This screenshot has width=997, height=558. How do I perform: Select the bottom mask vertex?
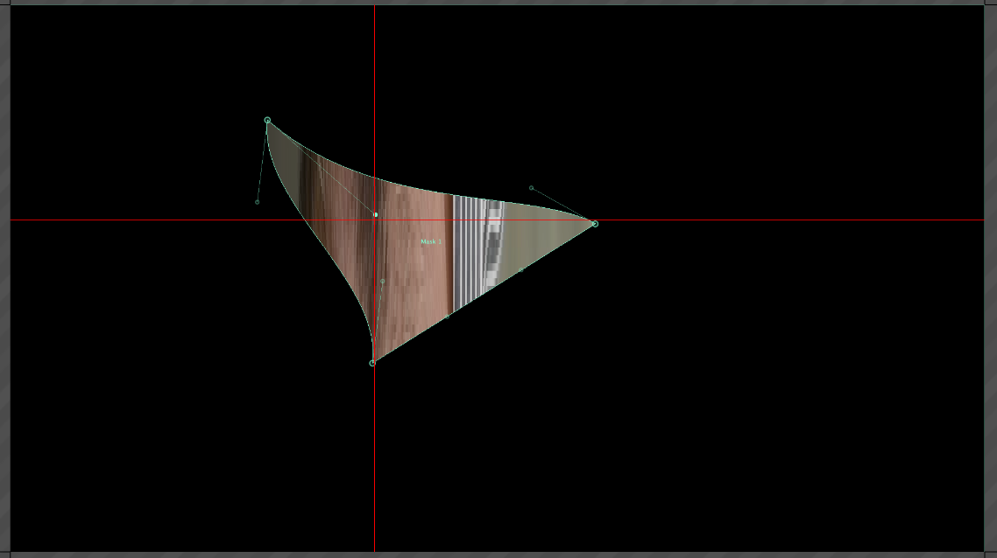point(372,363)
